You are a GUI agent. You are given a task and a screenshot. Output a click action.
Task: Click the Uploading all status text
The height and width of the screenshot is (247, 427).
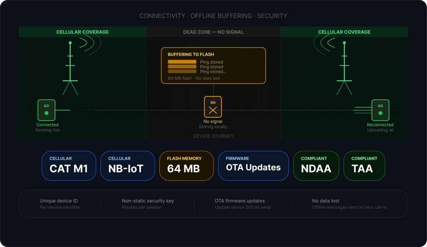[x=380, y=130]
